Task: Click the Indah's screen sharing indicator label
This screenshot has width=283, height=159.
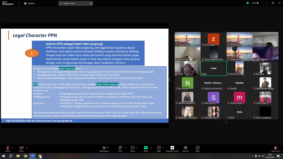Action: coord(69,3)
